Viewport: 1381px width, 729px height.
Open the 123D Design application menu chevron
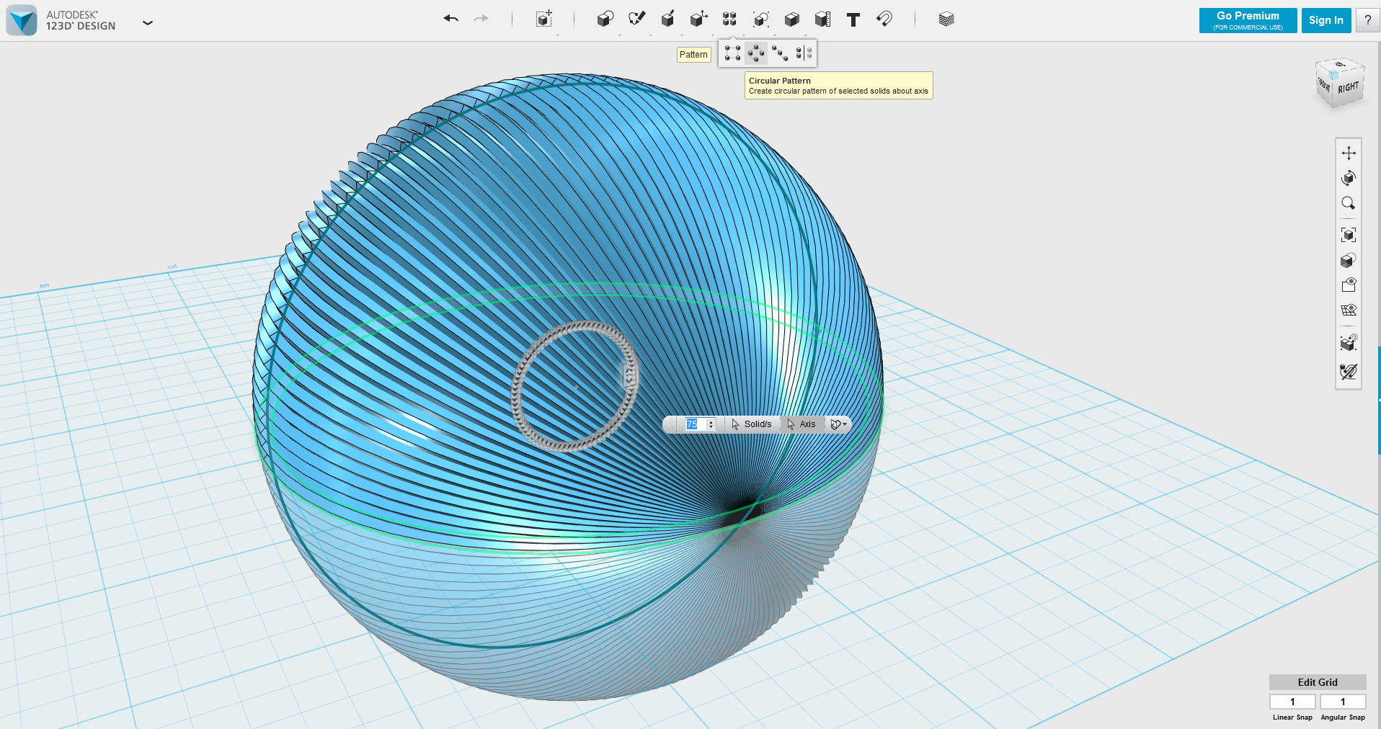pyautogui.click(x=148, y=22)
